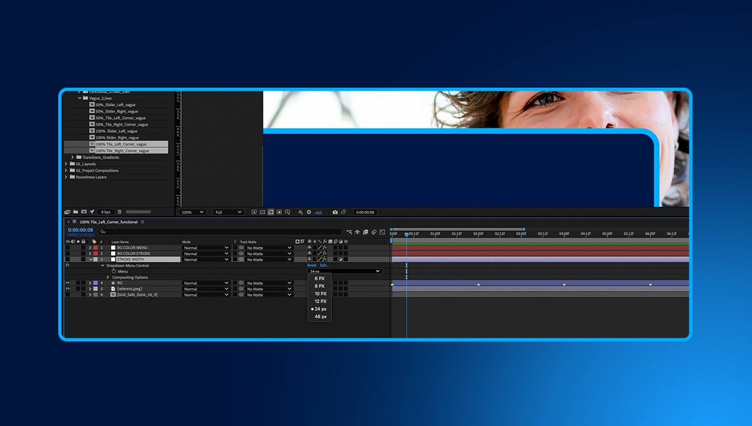This screenshot has width=752, height=426.
Task: Toggle quality switch on STROKE WIDTH layer
Action: pos(319,259)
